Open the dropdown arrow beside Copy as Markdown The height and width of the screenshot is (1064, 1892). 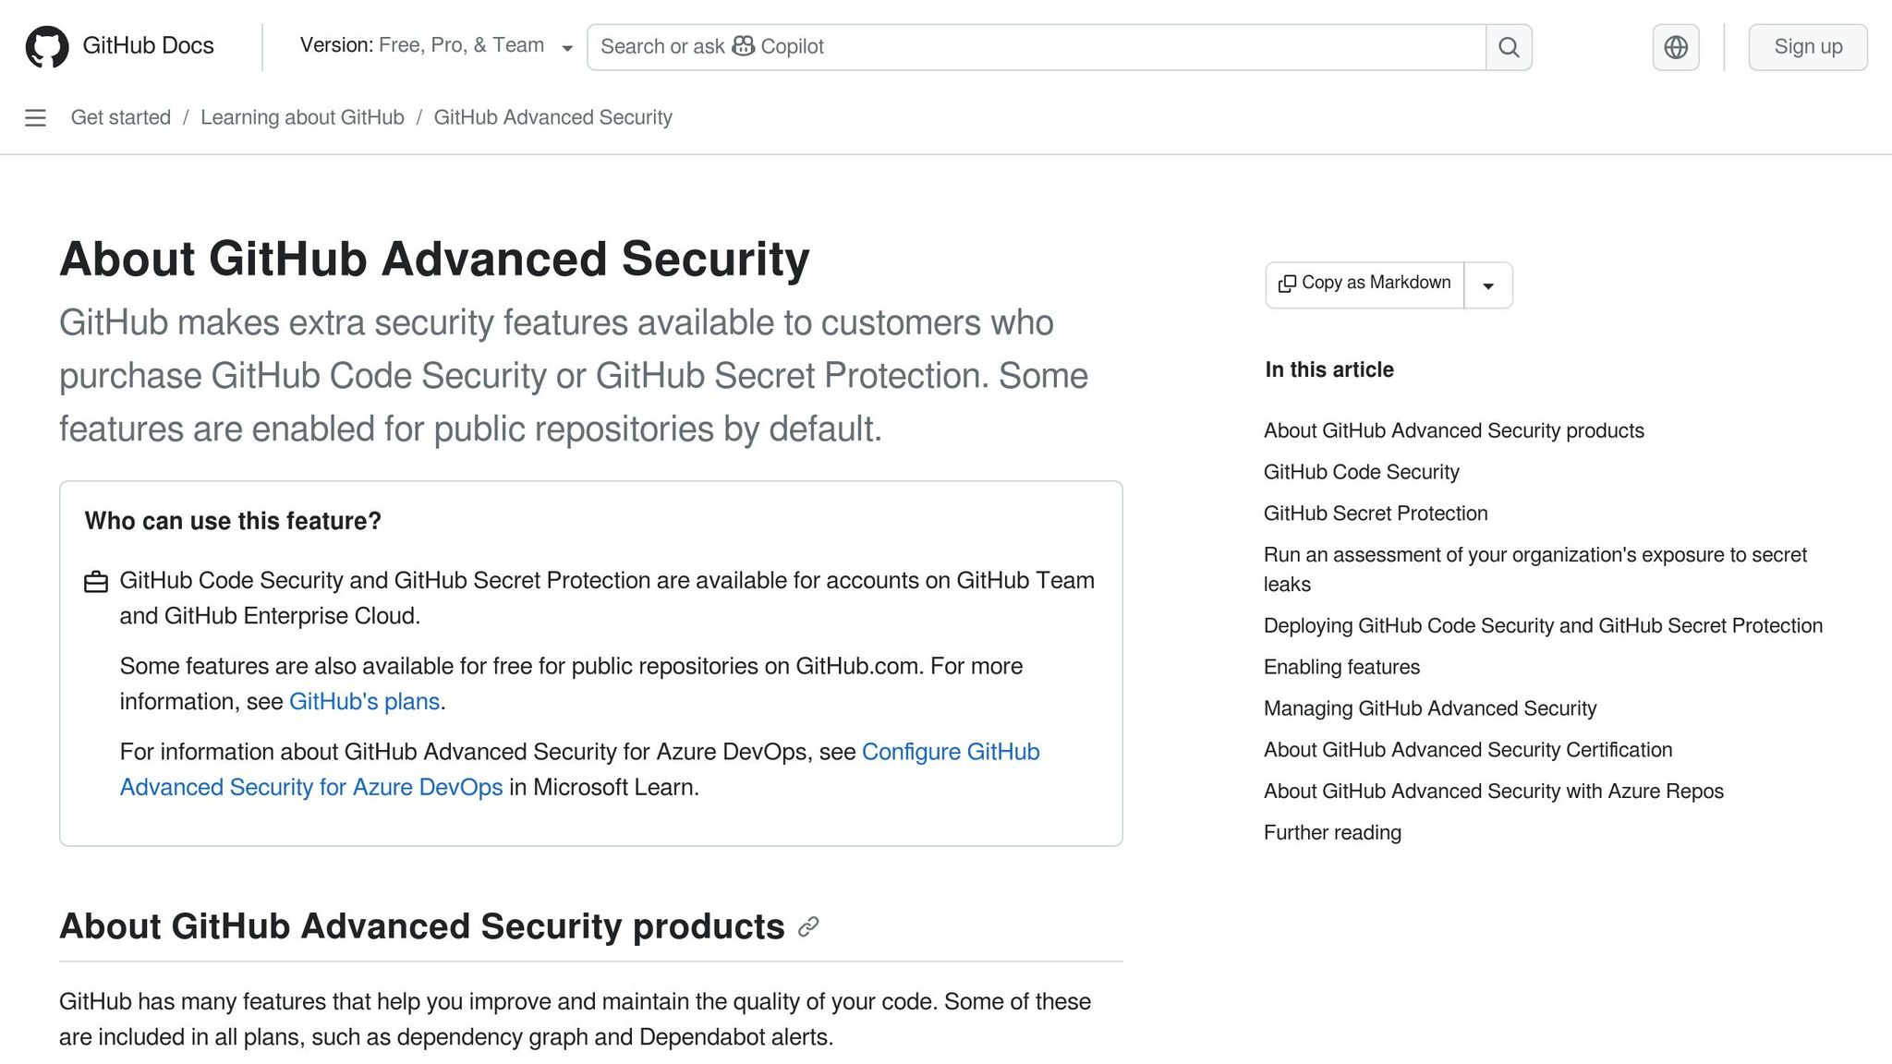coord(1487,284)
